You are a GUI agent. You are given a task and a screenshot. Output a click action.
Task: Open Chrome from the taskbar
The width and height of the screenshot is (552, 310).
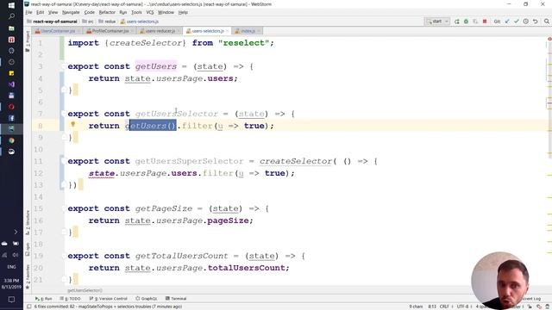[x=11, y=140]
